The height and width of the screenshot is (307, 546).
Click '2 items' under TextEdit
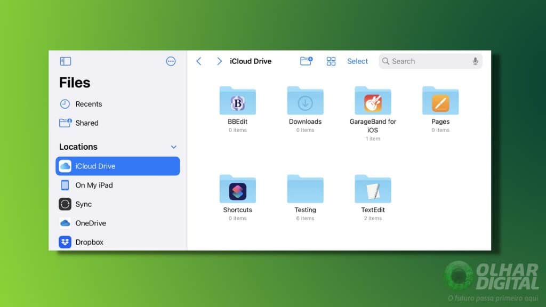[373, 218]
